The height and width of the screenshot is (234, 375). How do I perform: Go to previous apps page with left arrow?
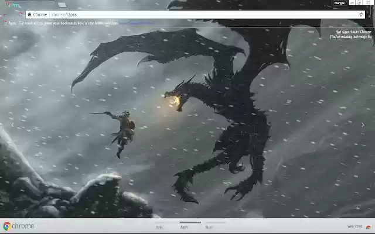point(13,125)
